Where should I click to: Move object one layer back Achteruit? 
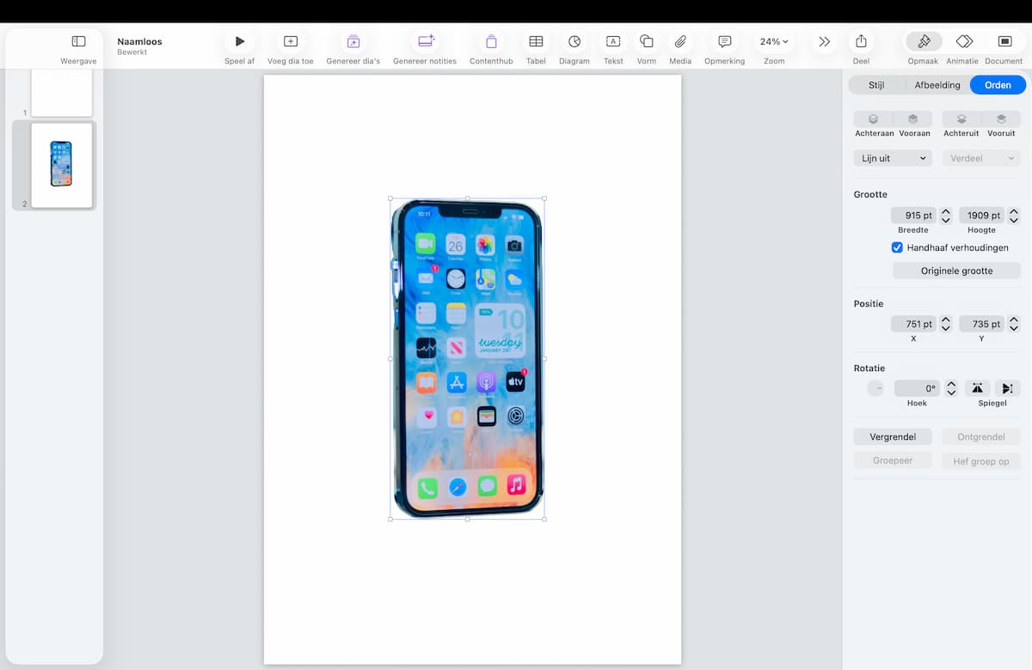[961, 119]
